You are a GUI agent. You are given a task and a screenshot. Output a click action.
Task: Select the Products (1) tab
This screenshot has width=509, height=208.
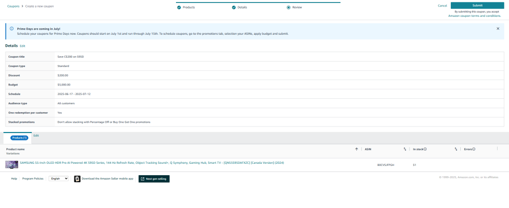pyautogui.click(x=19, y=138)
